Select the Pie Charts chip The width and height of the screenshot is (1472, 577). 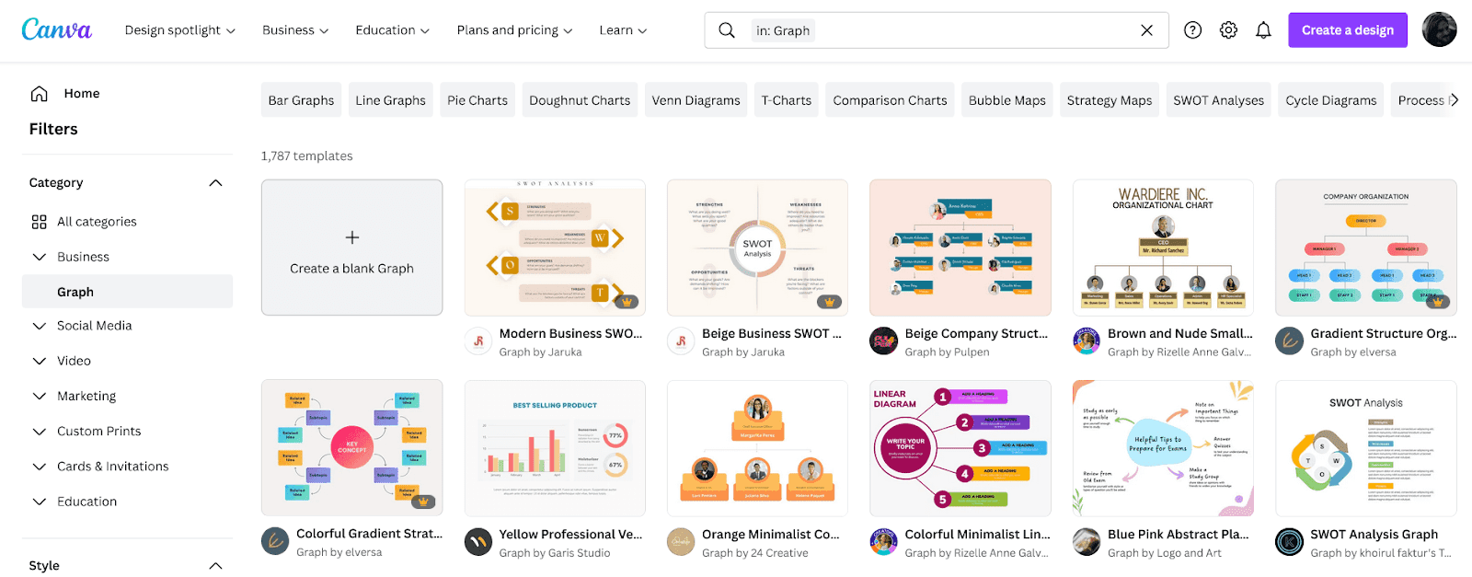click(477, 100)
